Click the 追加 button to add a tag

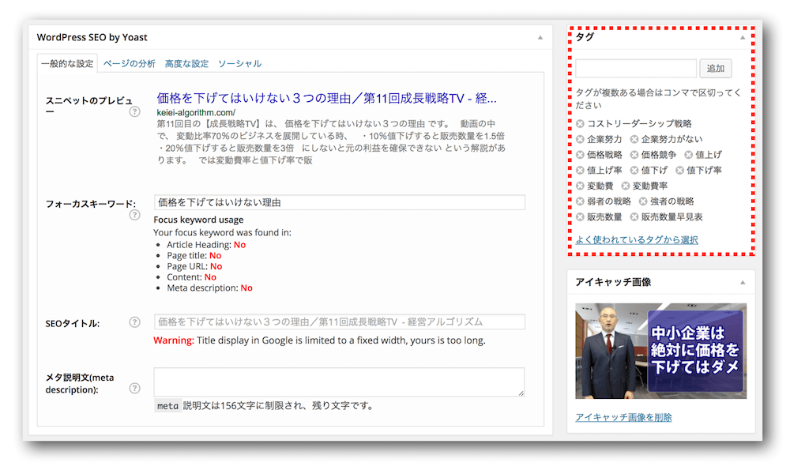[x=716, y=69]
